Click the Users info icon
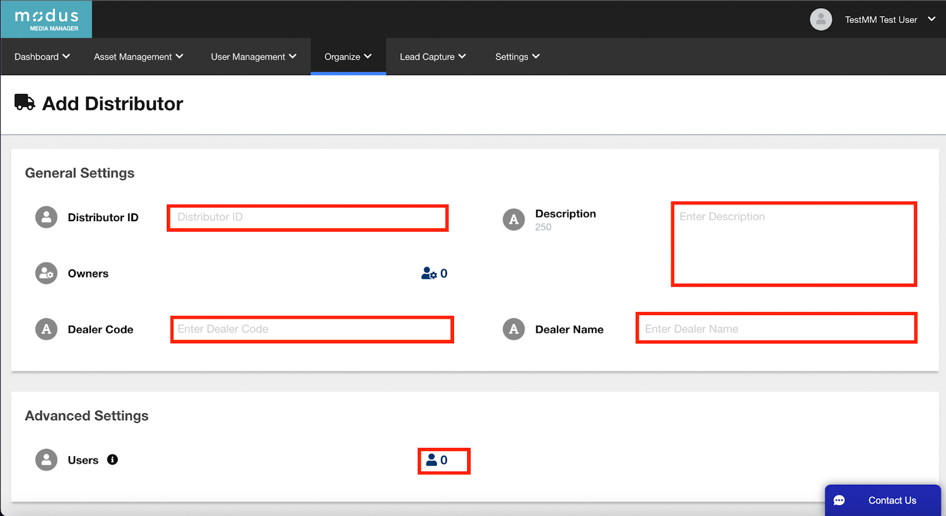This screenshot has width=946, height=516. [x=112, y=459]
